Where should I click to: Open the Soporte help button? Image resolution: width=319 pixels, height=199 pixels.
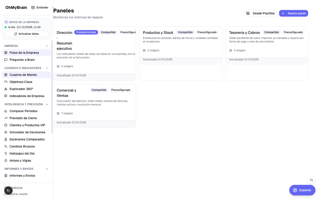click(302, 190)
